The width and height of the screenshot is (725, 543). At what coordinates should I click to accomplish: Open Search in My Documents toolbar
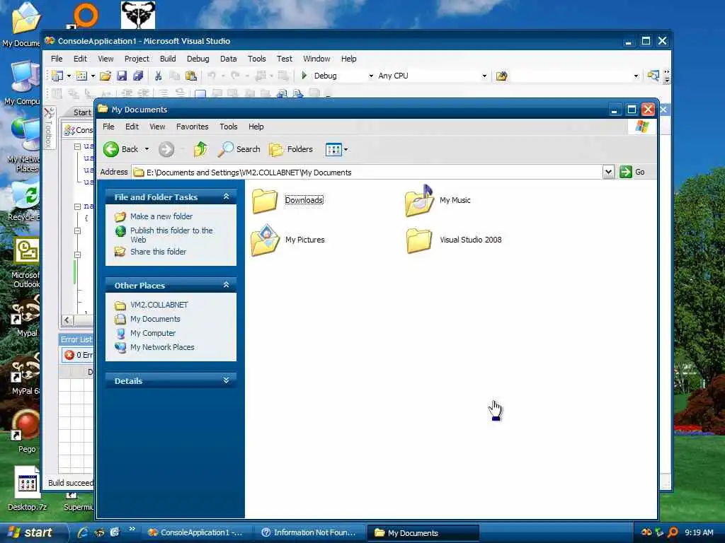pos(239,149)
